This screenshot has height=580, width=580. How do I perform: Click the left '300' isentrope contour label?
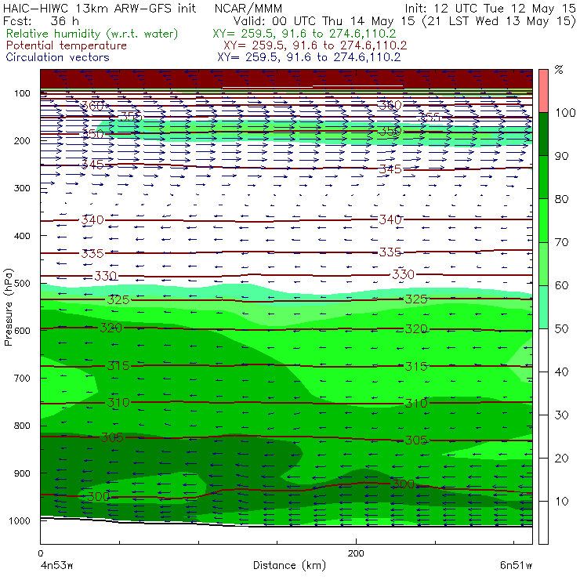(x=99, y=496)
